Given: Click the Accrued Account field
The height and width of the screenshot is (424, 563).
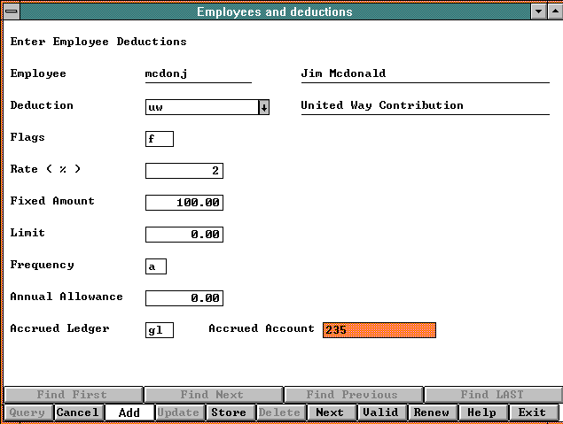Looking at the screenshot, I should tap(379, 330).
